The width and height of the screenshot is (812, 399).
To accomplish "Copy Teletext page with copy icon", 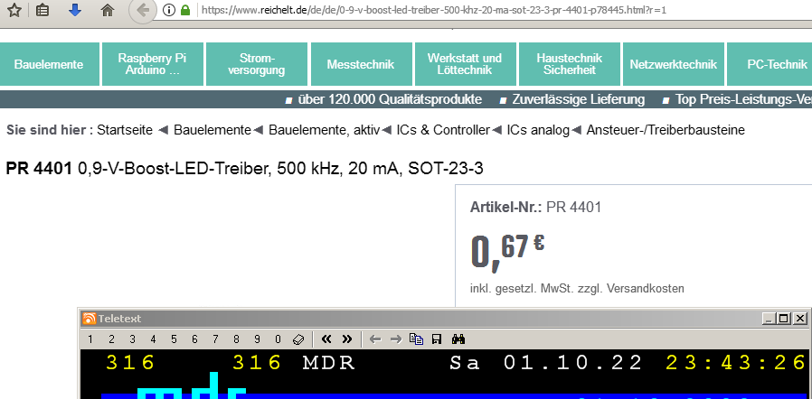I will pyautogui.click(x=416, y=339).
